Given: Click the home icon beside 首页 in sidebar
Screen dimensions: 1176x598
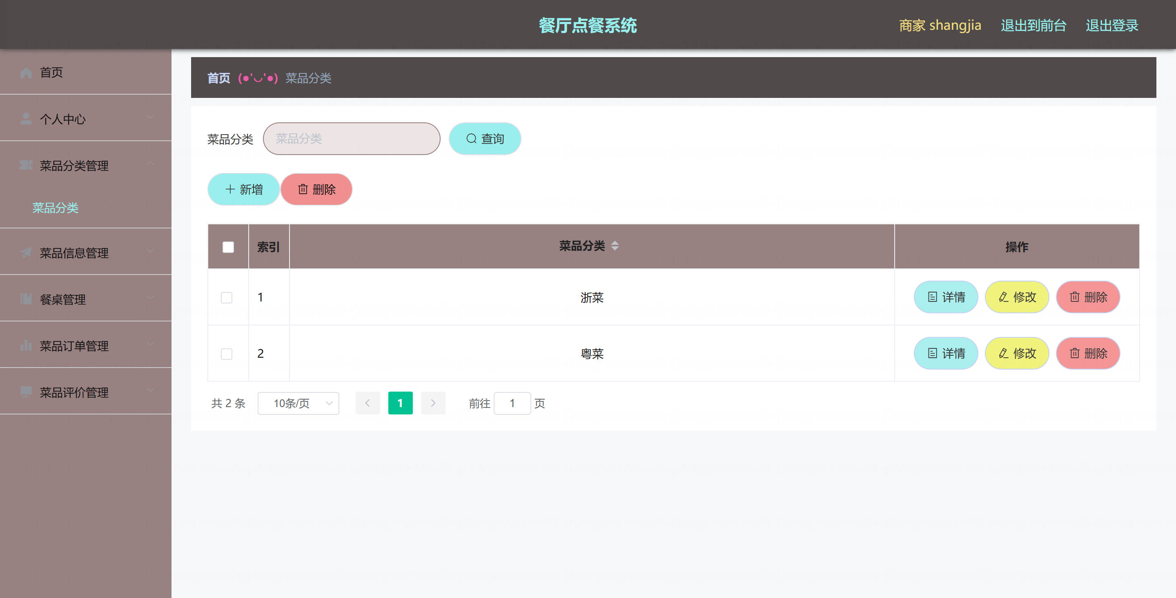Looking at the screenshot, I should coord(26,73).
